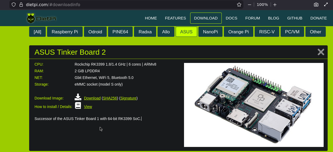This screenshot has width=333, height=152.
Task: Go to the FORUM page
Action: [x=252, y=18]
